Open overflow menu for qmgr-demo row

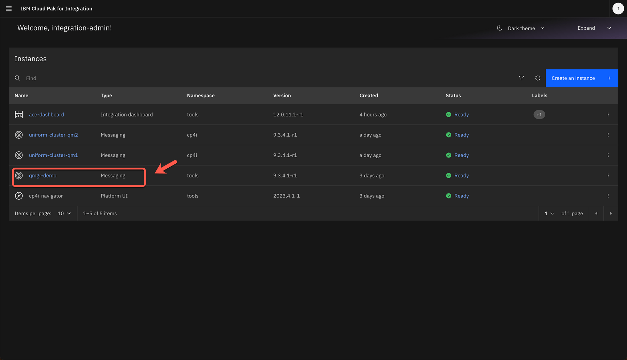pyautogui.click(x=608, y=176)
